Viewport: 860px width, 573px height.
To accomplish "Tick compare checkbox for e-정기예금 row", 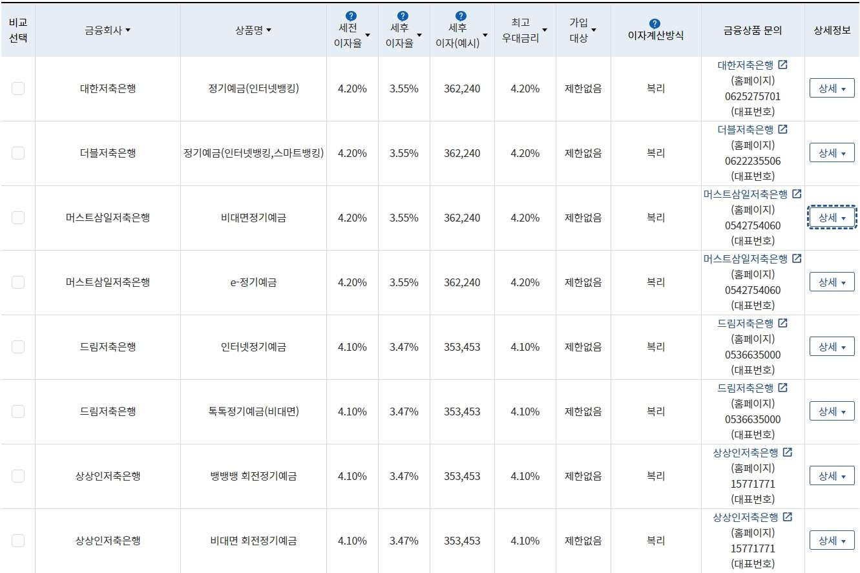I will [18, 282].
